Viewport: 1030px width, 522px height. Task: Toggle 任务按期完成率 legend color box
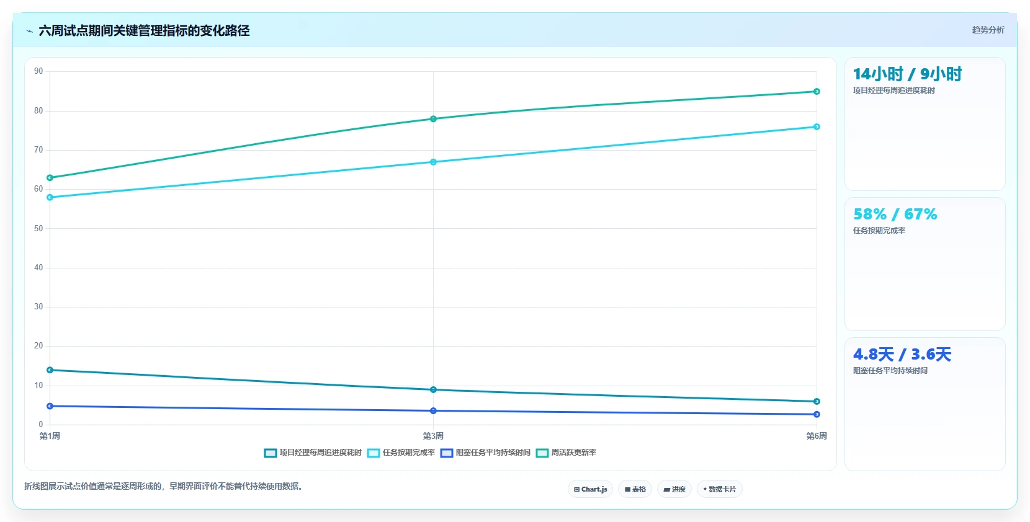[x=374, y=453]
